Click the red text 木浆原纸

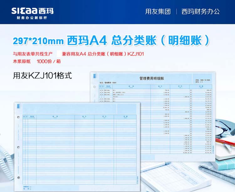point(22,61)
